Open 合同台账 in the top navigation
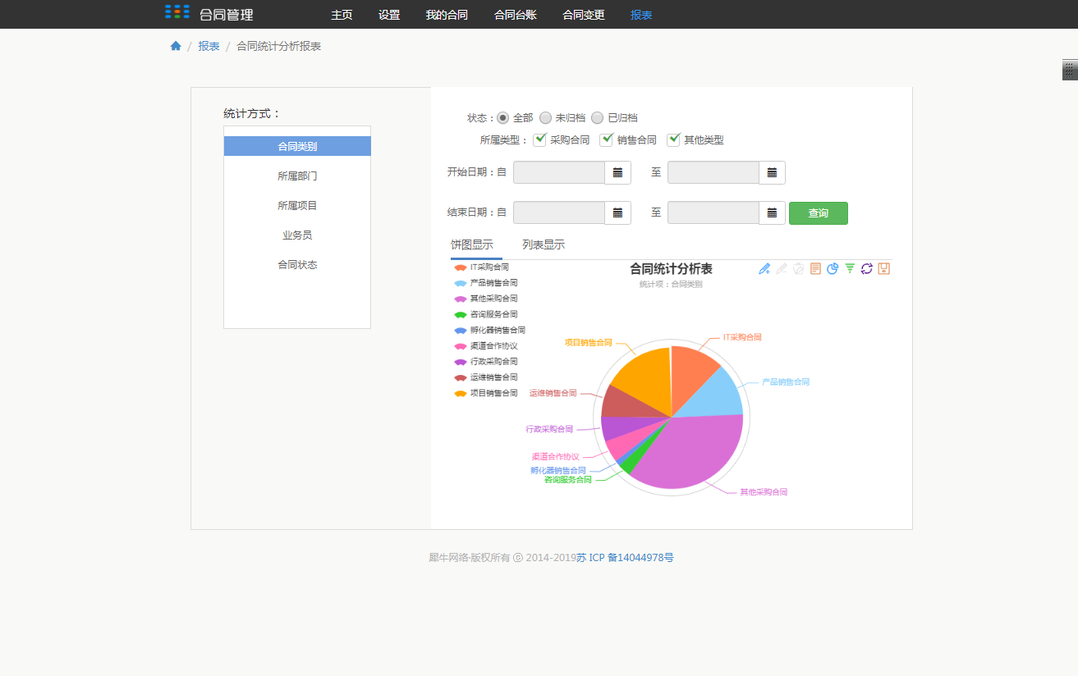The width and height of the screenshot is (1078, 676). tap(516, 15)
